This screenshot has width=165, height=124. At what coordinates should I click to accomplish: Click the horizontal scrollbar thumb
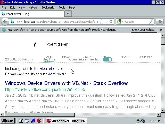click(39, 114)
